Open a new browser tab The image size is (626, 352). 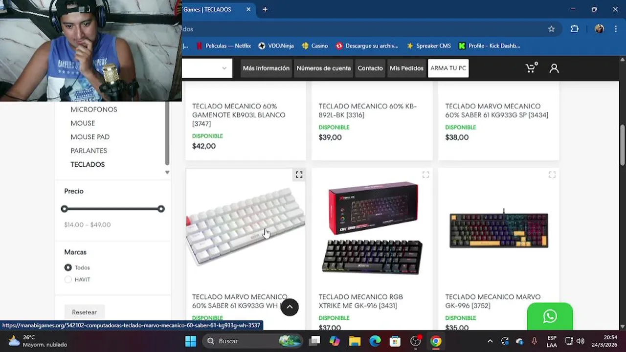click(x=265, y=9)
